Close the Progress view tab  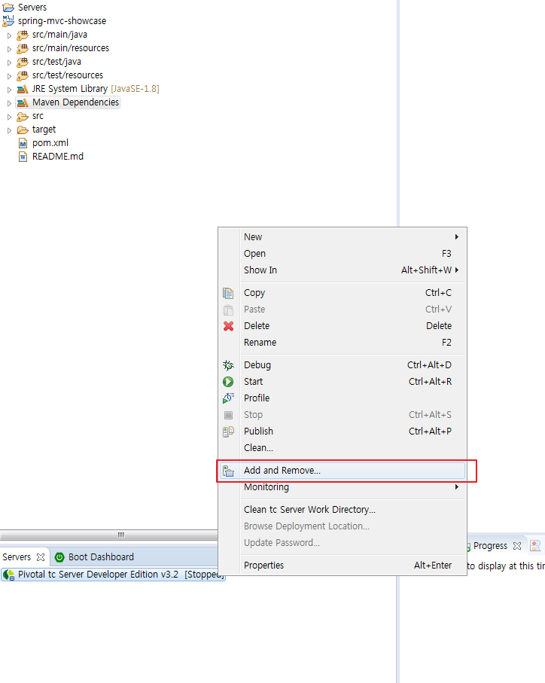click(517, 546)
